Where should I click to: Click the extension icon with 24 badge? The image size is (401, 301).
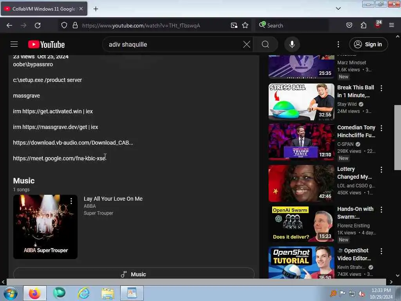click(378, 25)
